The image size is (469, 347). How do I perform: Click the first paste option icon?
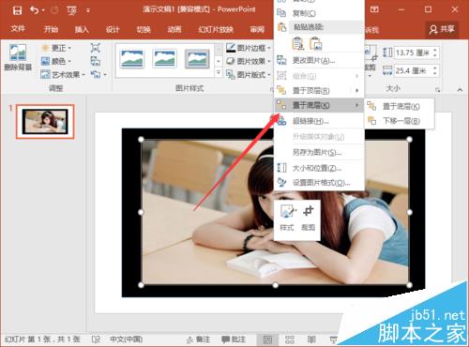tap(298, 43)
